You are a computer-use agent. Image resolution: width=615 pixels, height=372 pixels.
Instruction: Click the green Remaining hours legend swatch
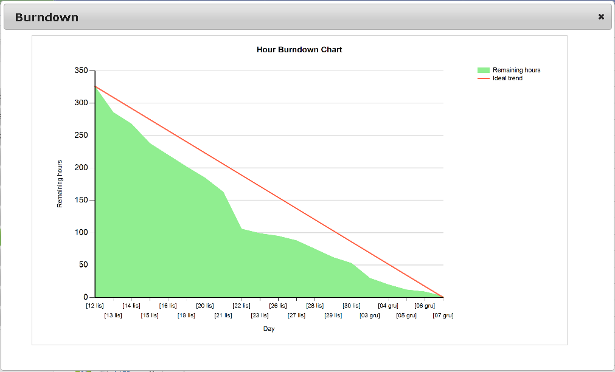(x=484, y=70)
